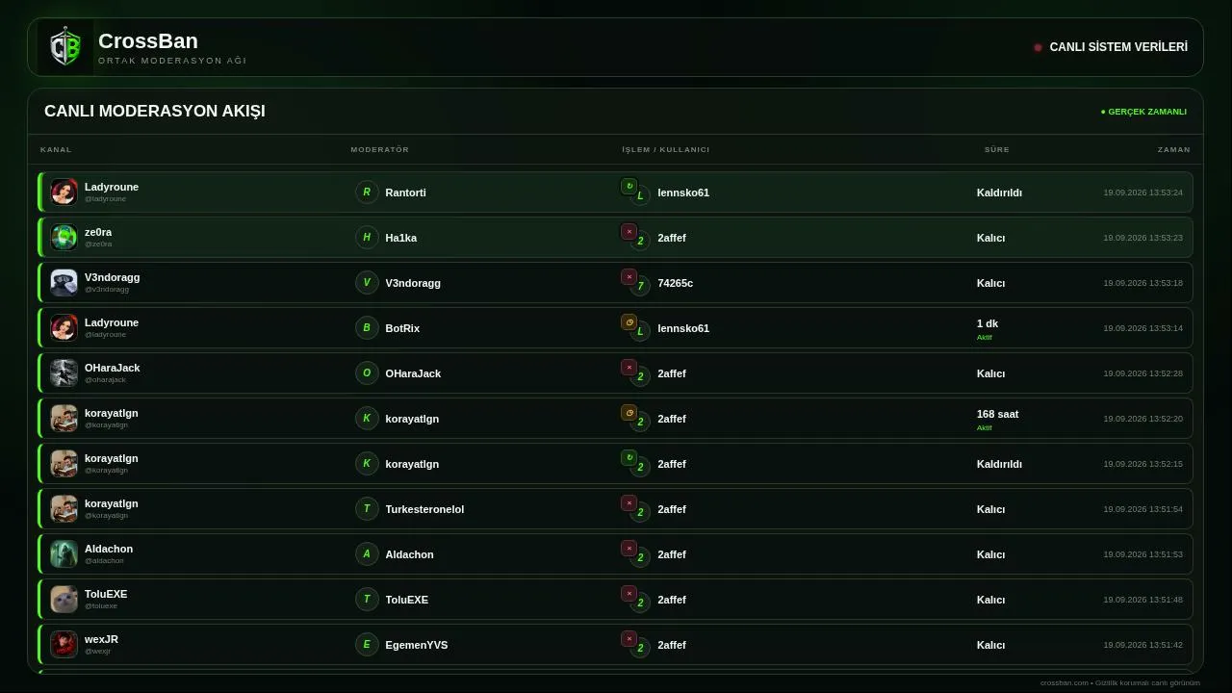Click the SÜRE column header
Screen dimensions: 1232x693
tap(997, 149)
